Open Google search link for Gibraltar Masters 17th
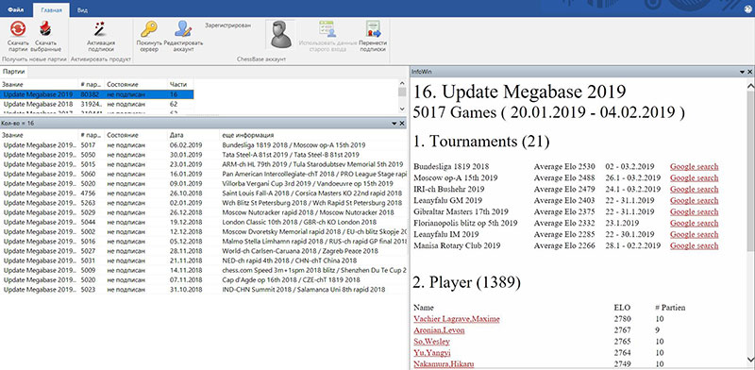 (694, 212)
